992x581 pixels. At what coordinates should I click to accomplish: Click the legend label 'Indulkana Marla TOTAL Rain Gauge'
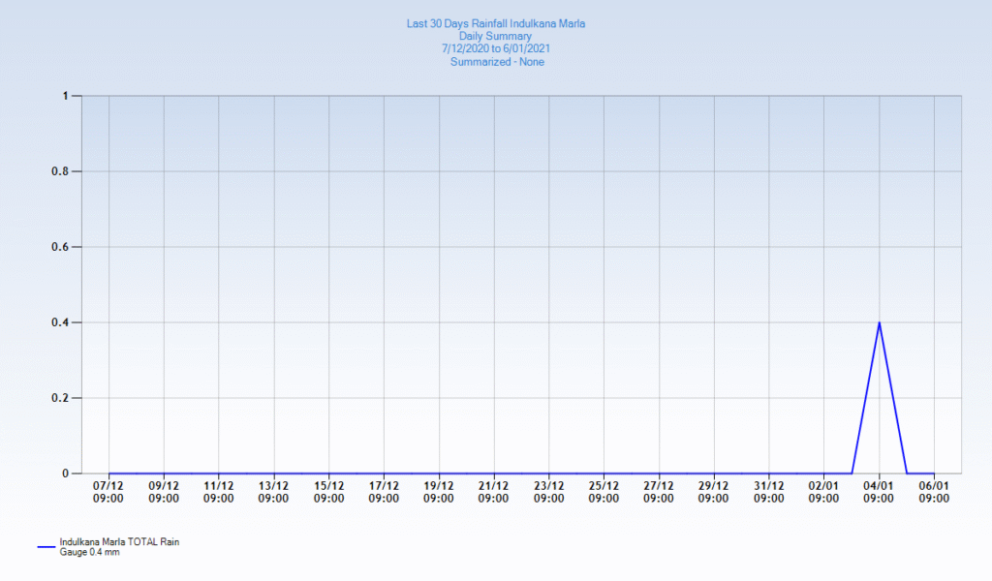pos(119,547)
